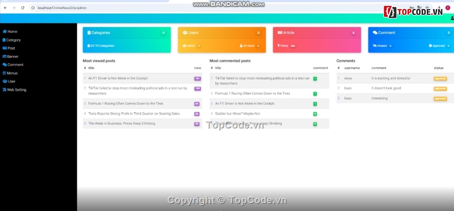Image resolution: width=454 pixels, height=211 pixels.
Task: Click the purple 181 views badge
Action: tap(198, 79)
